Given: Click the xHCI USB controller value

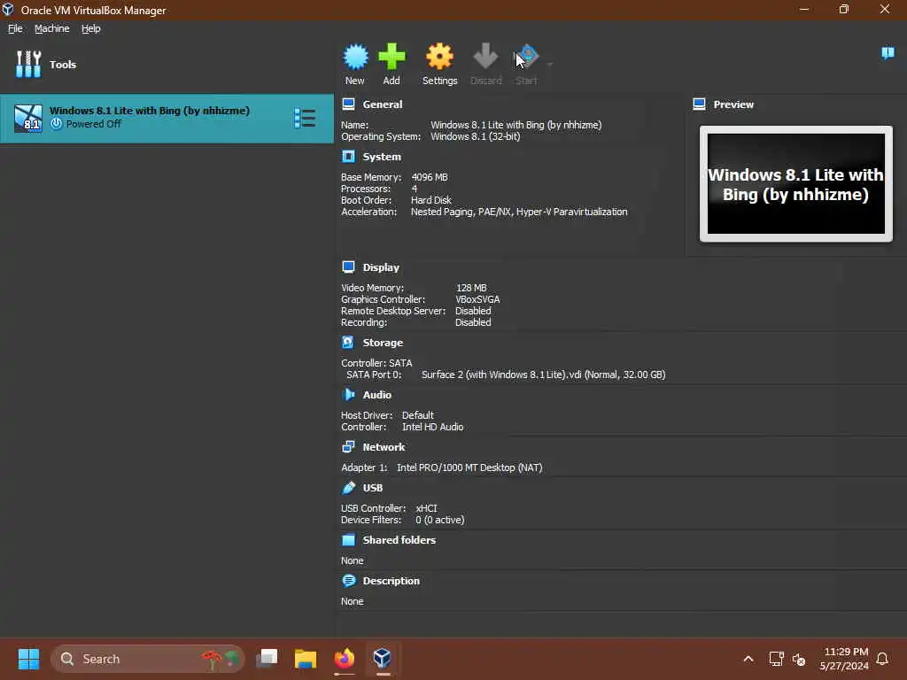Looking at the screenshot, I should click(426, 508).
